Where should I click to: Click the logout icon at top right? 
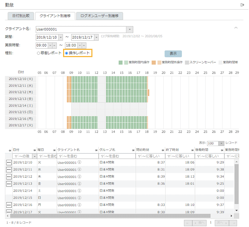point(242,5)
